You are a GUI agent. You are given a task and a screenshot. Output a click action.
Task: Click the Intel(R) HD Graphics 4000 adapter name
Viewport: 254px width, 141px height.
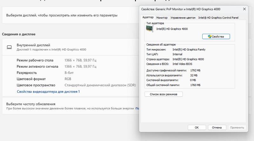point(172,29)
